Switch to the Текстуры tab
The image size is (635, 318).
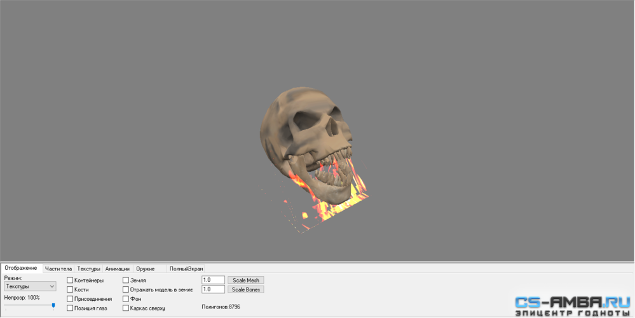point(89,268)
